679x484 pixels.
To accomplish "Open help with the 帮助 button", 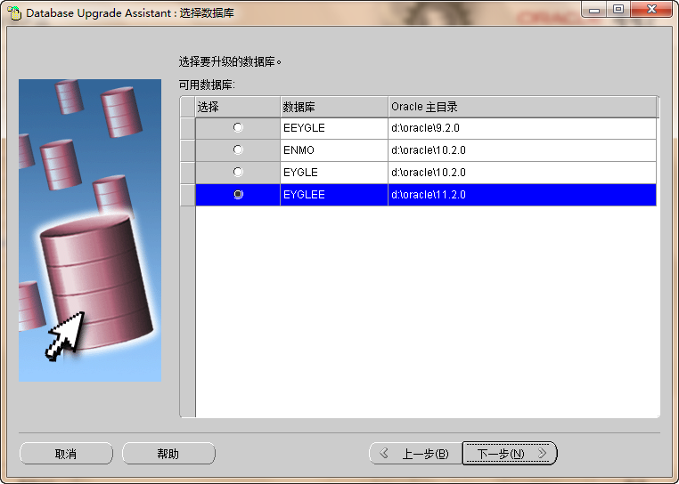I will pyautogui.click(x=168, y=453).
